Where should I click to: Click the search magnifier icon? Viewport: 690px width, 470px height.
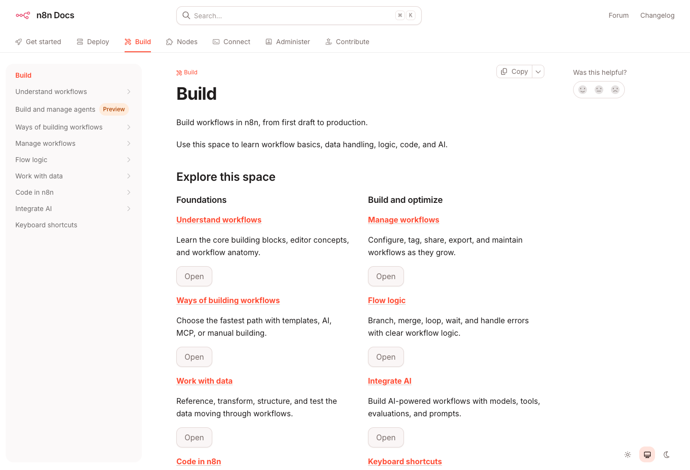click(186, 15)
